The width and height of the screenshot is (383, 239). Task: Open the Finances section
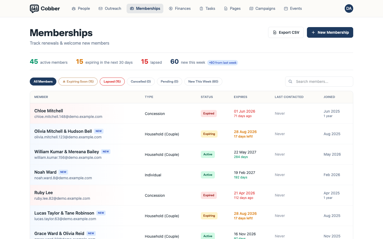180,8
